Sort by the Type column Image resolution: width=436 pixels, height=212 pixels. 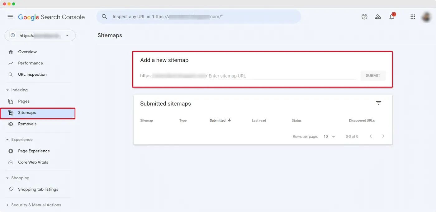click(183, 120)
